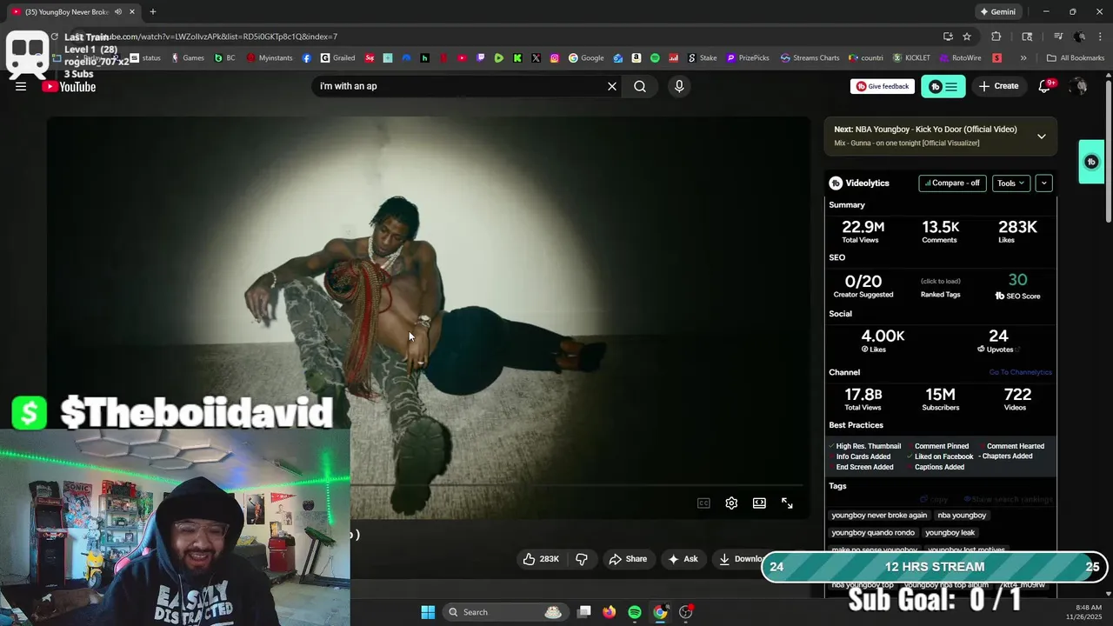Click the Windows taskbar Search box
This screenshot has width=1113, height=626.
pyautogui.click(x=504, y=612)
